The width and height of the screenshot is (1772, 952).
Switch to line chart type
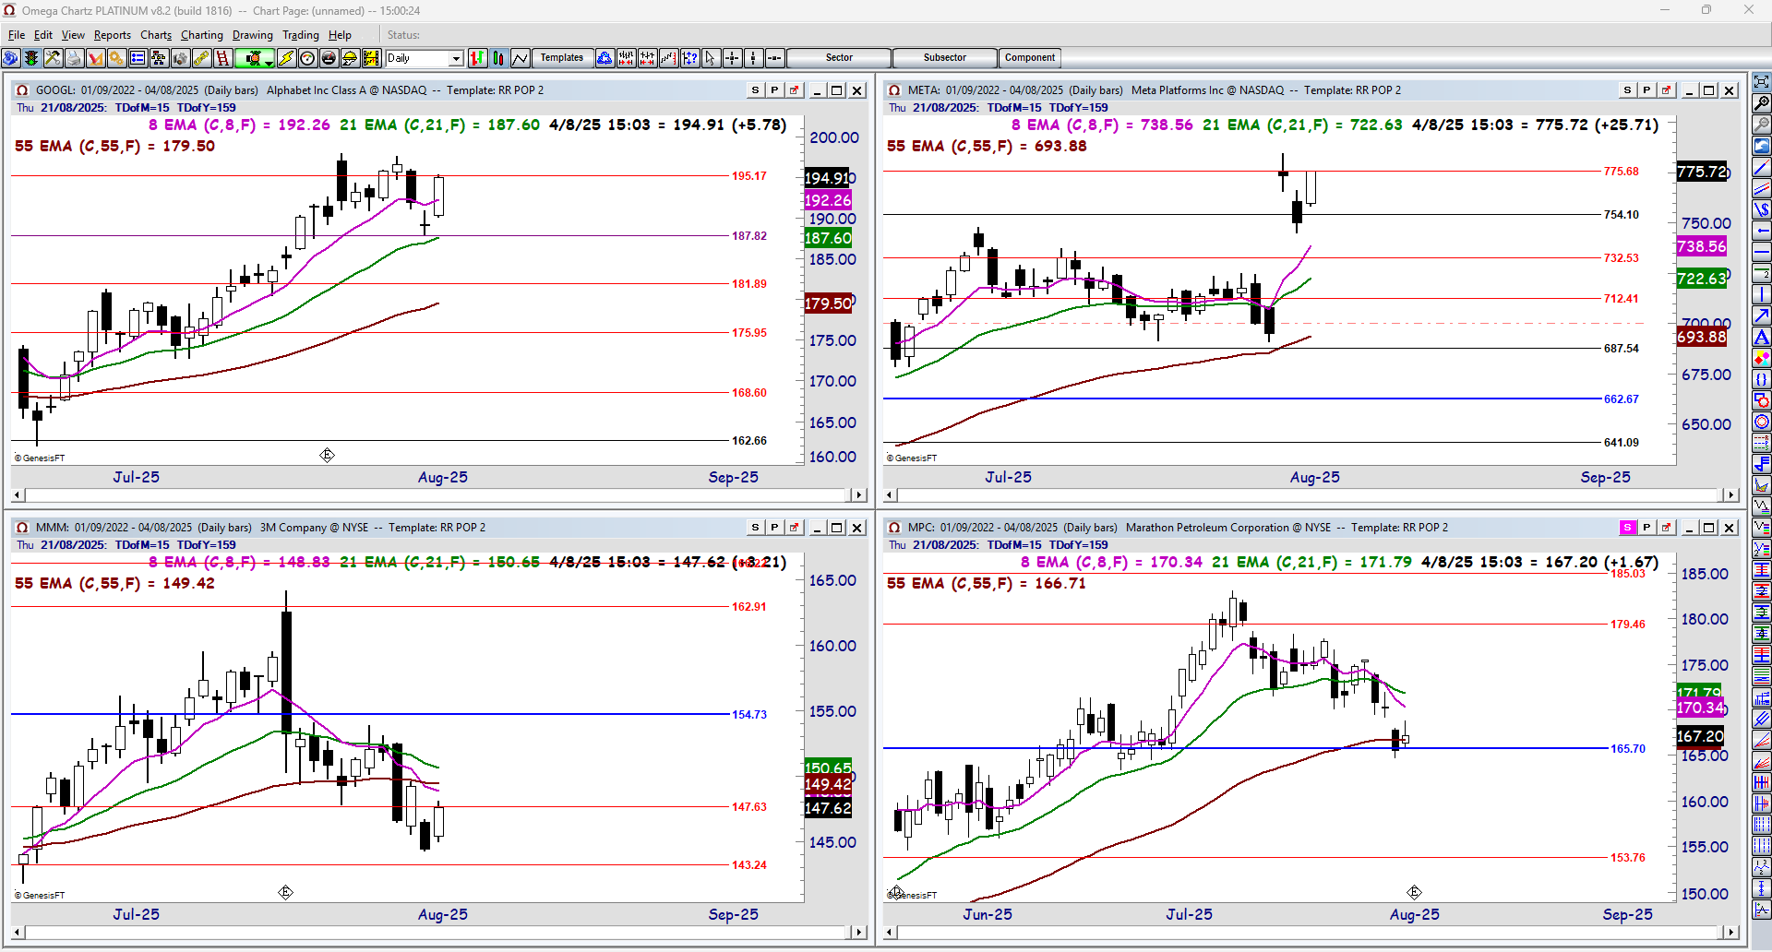coord(521,58)
